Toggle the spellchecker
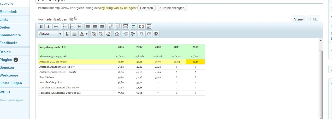This screenshot has height=119, width=332. pyautogui.click(x=134, y=26)
